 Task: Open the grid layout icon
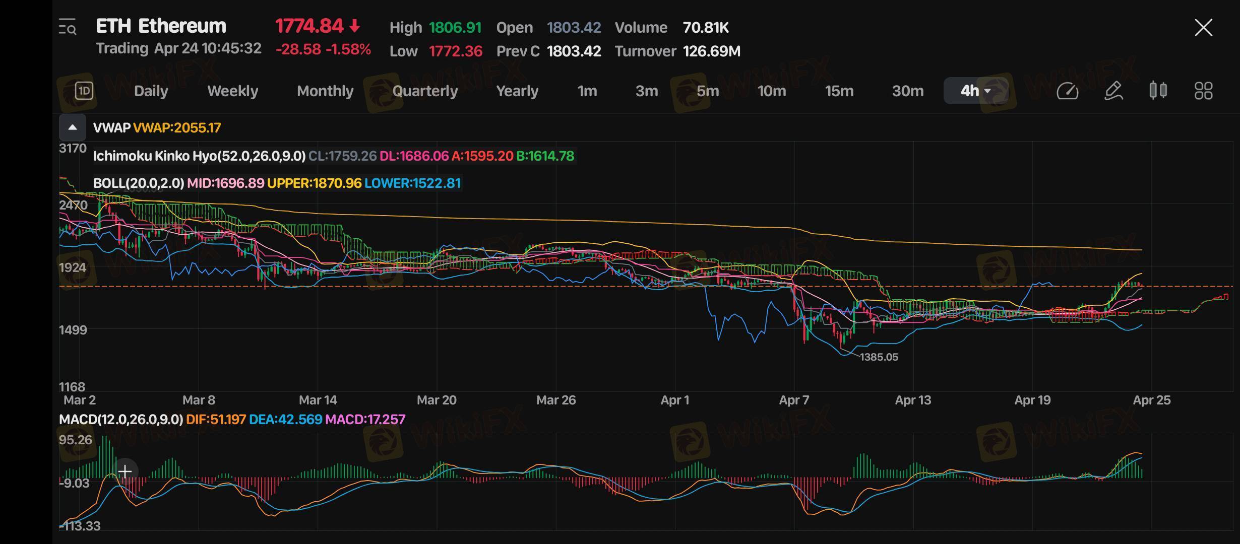[1203, 91]
